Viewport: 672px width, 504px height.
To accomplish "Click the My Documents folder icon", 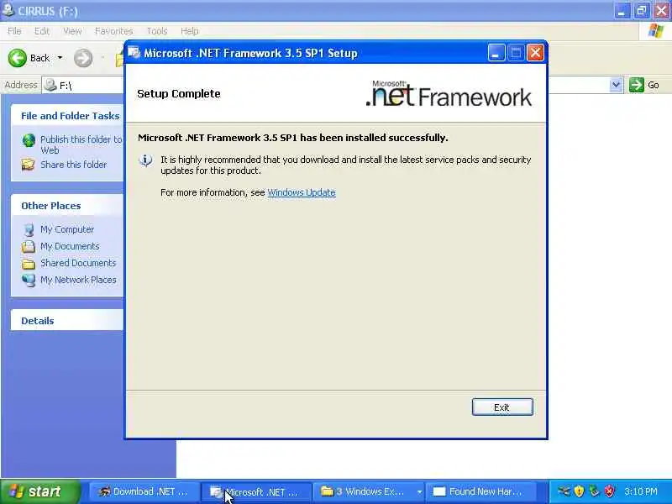I will pos(29,246).
